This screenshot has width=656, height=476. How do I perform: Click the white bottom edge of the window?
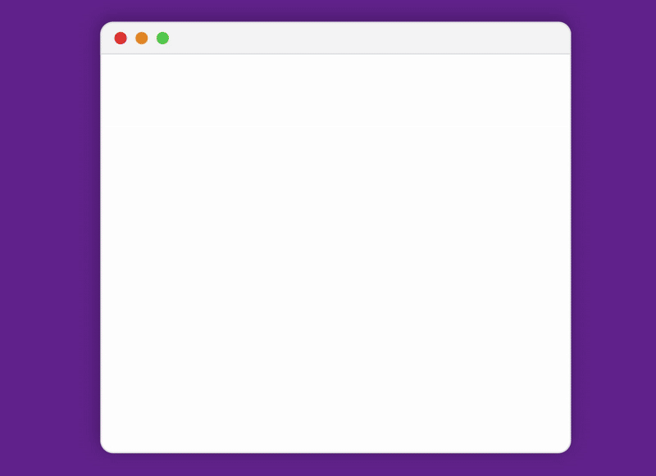pos(335,451)
